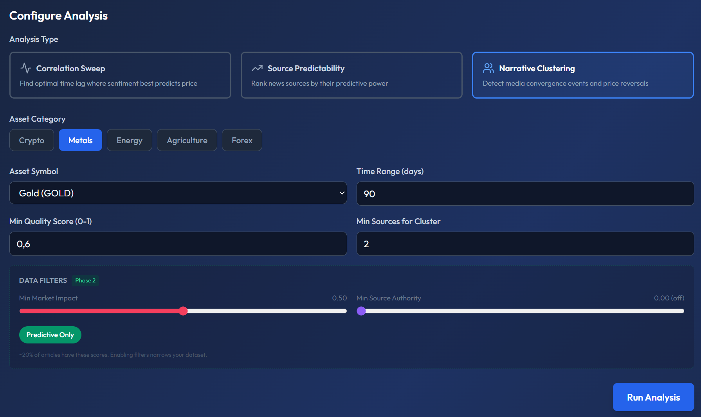Switch to the Energy category
Screen dimensions: 701x417
click(129, 140)
